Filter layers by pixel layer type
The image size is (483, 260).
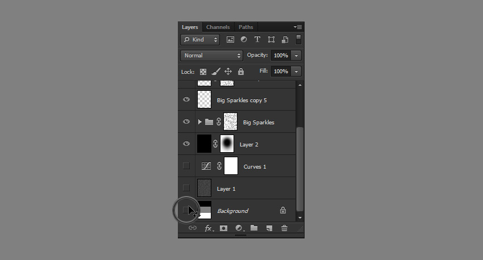point(230,39)
